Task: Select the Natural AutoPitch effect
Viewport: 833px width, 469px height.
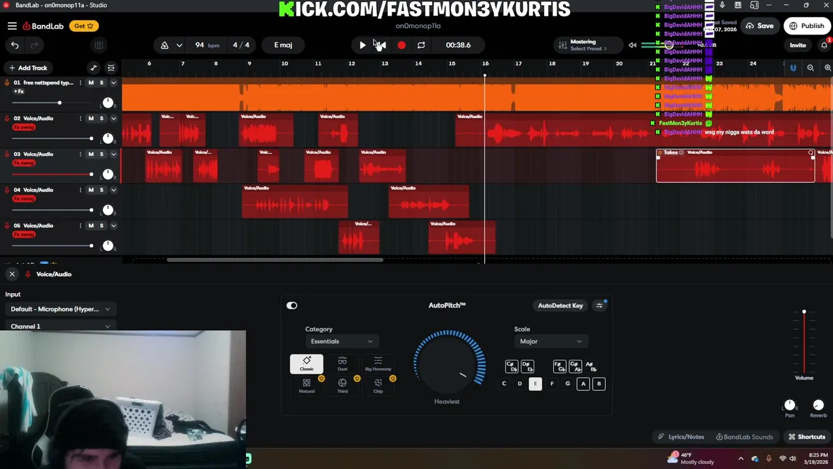Action: 307,386
